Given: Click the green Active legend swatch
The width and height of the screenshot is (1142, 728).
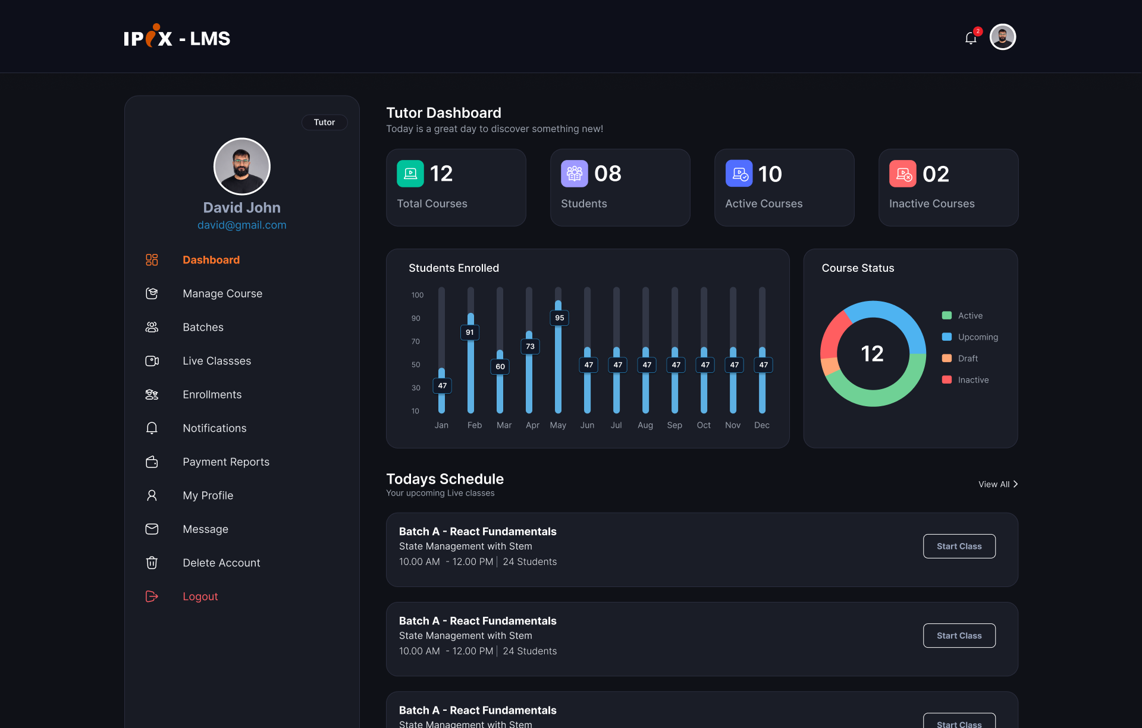Looking at the screenshot, I should tap(946, 315).
